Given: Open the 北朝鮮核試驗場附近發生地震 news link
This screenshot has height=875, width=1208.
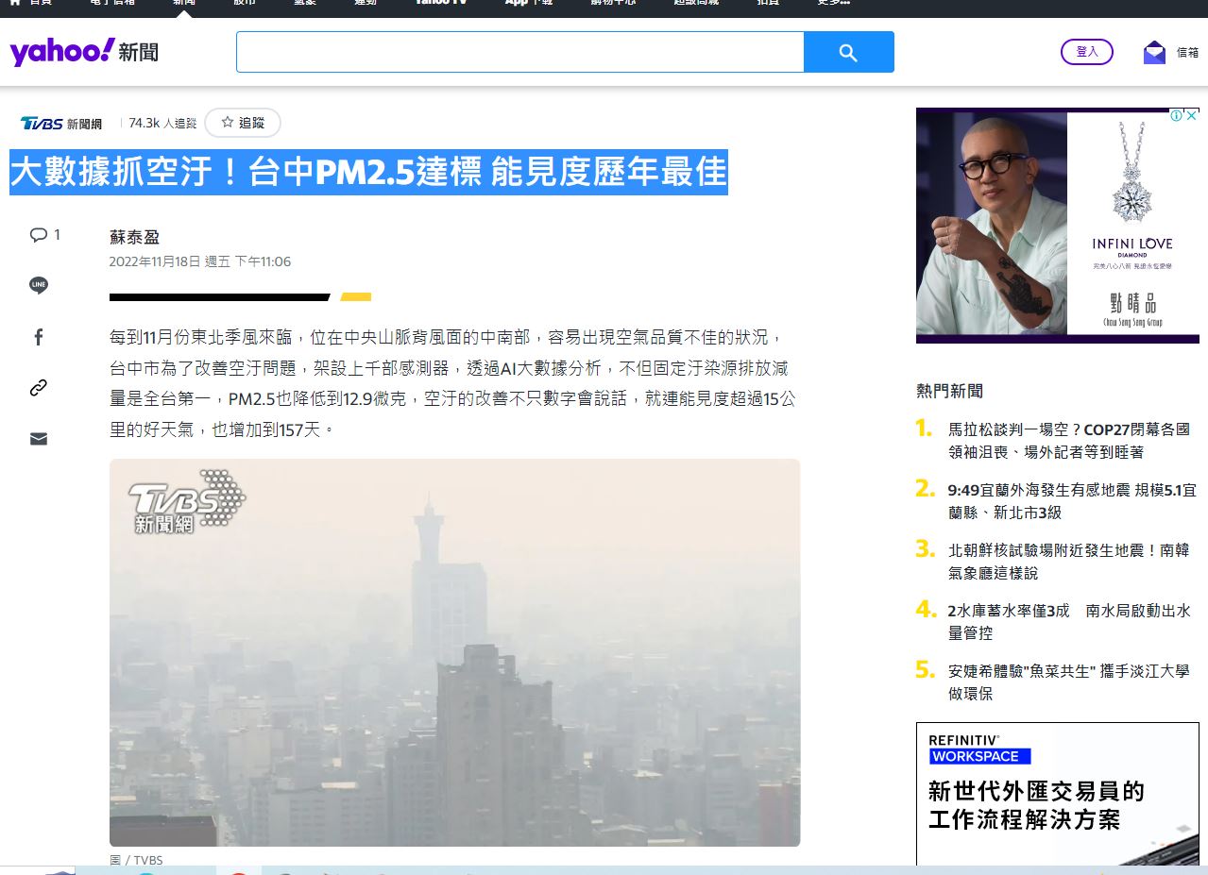Looking at the screenshot, I should (1069, 562).
